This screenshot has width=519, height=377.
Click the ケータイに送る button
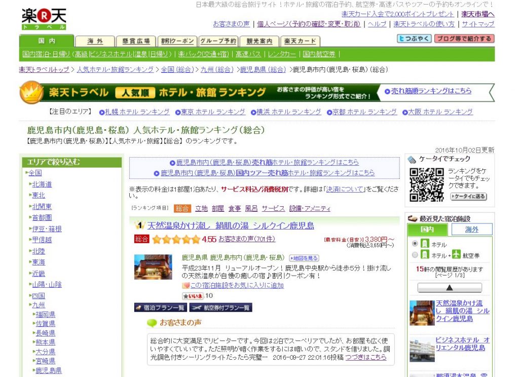click(x=468, y=196)
